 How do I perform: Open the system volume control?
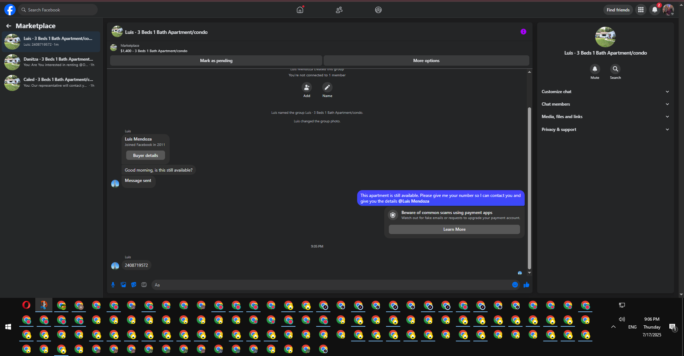pyautogui.click(x=622, y=319)
